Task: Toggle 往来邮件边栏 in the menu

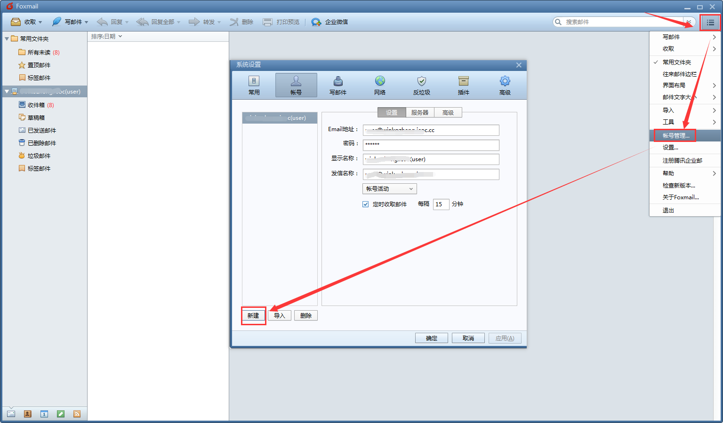Action: [x=685, y=74]
